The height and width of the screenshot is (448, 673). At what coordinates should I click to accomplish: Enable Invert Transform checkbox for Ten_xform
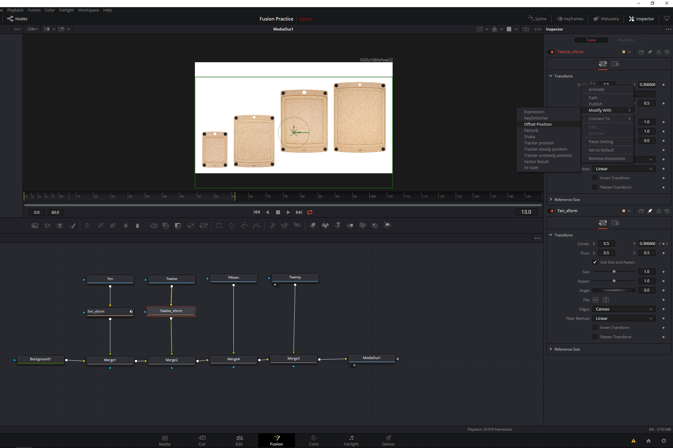[594, 328]
